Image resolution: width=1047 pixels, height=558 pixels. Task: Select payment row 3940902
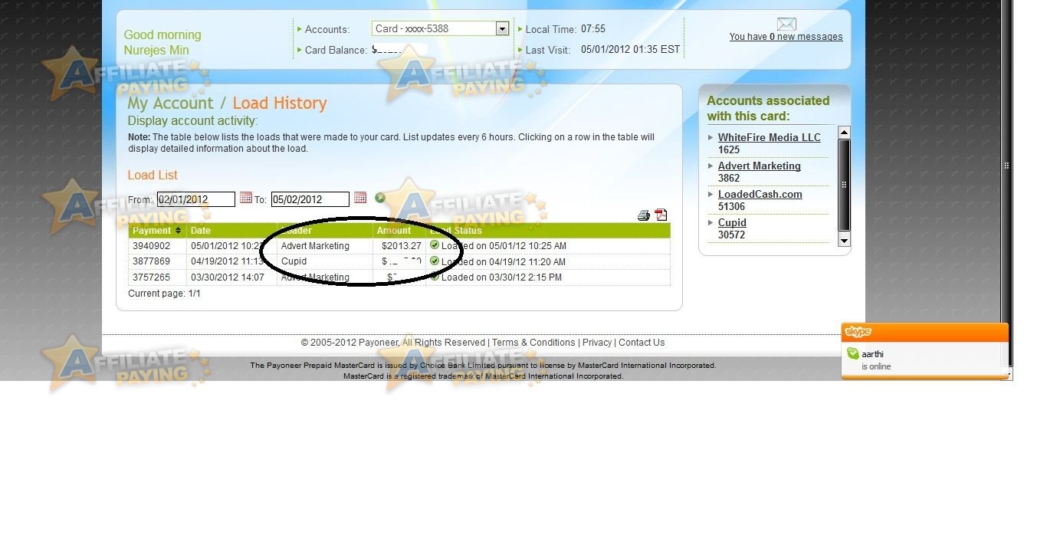[x=399, y=246]
